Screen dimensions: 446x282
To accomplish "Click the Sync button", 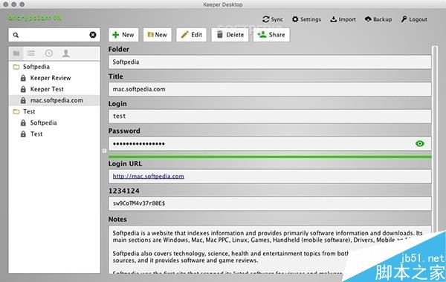I will click(273, 19).
